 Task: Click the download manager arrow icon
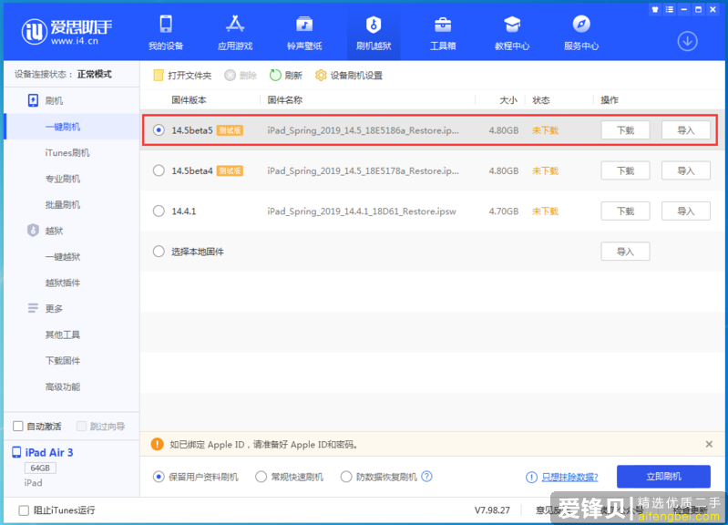coord(687,41)
